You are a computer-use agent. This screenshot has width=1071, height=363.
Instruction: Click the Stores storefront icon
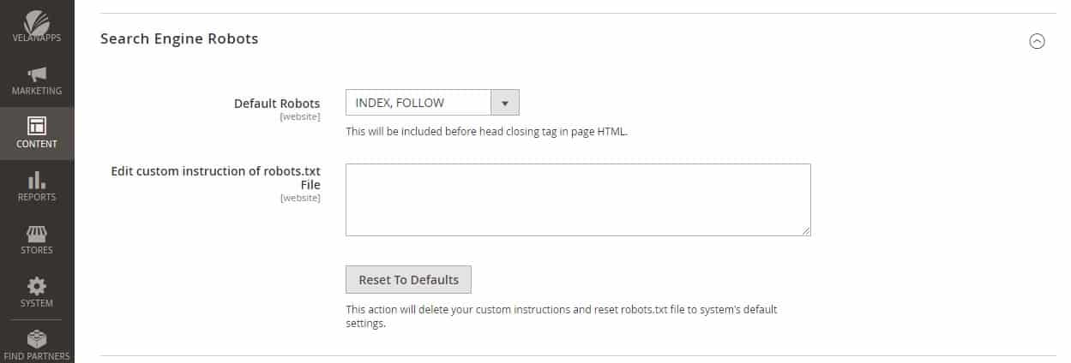(x=37, y=233)
